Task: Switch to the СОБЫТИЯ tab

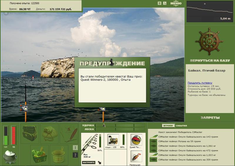Action: pyautogui.click(x=181, y=126)
